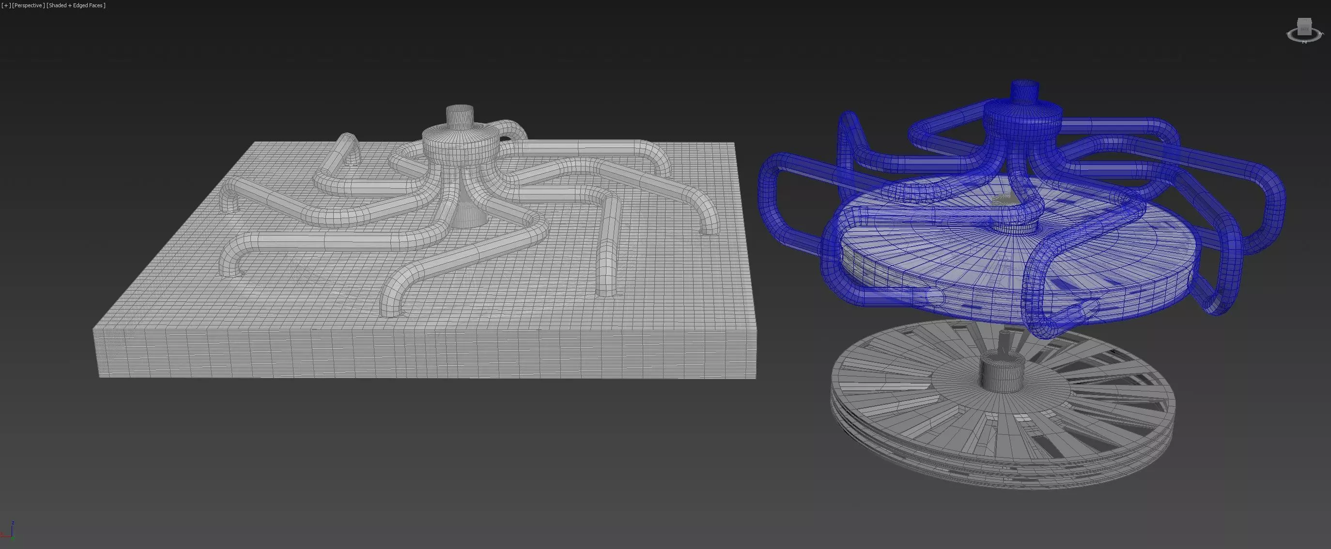
Task: Open the Shaded + Edged Faces shading menu
Action: (x=76, y=5)
